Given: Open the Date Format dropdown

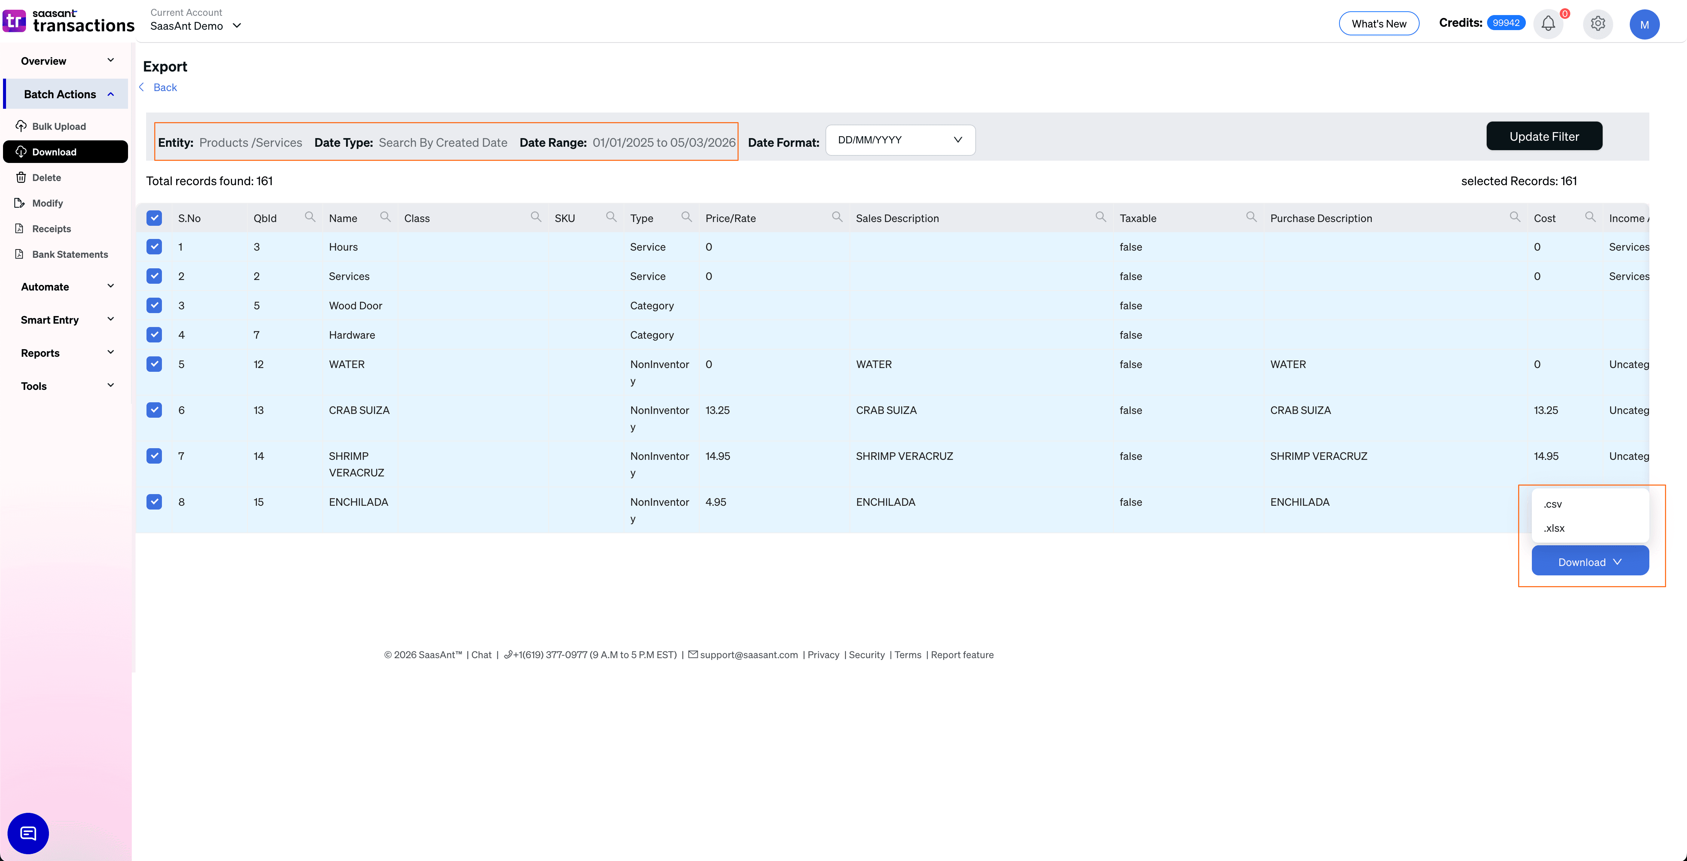Looking at the screenshot, I should (x=900, y=139).
